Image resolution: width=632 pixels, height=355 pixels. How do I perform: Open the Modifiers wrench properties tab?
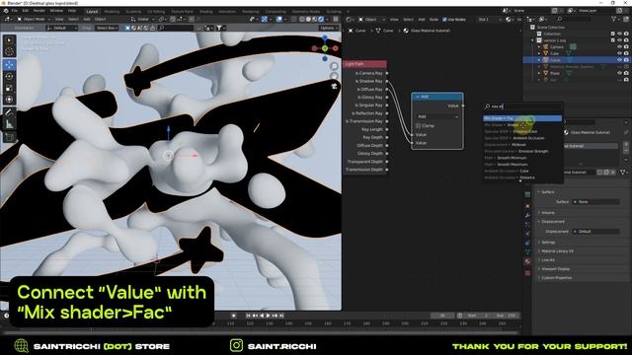(x=527, y=215)
